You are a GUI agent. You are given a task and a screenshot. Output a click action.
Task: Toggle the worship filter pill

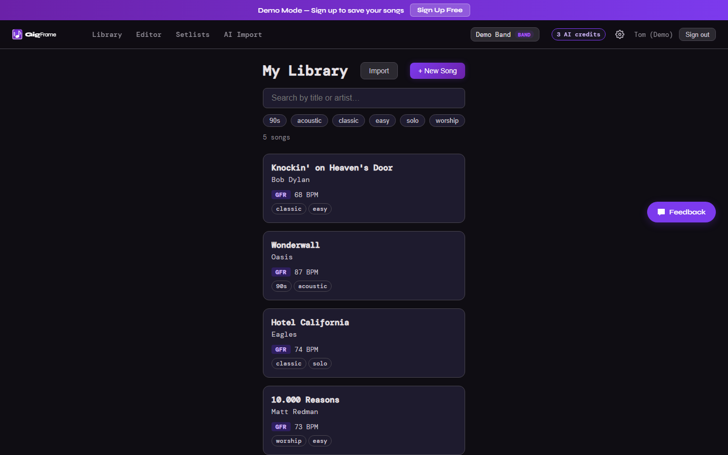pyautogui.click(x=447, y=120)
